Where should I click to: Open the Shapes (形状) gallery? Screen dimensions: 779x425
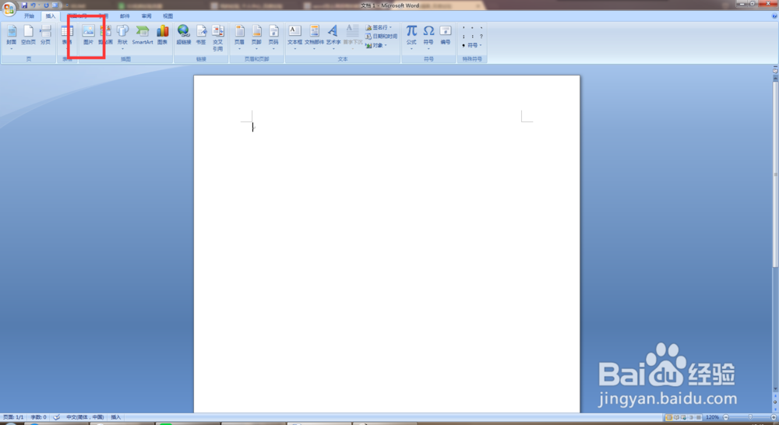pyautogui.click(x=122, y=37)
